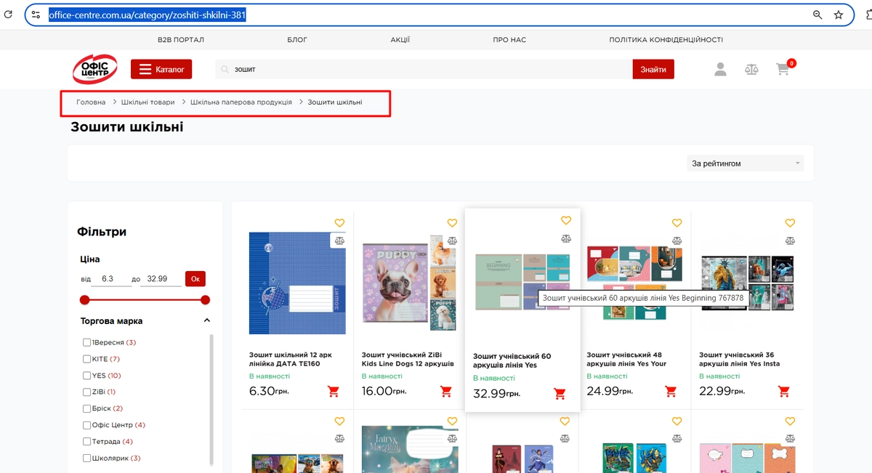Add Yes Beginning 32.99 грн notebook to cart
The height and width of the screenshot is (473, 872).
click(x=560, y=394)
